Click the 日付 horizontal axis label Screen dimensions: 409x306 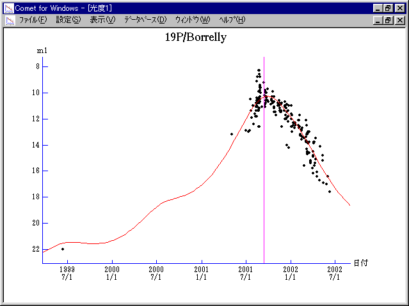click(x=360, y=263)
